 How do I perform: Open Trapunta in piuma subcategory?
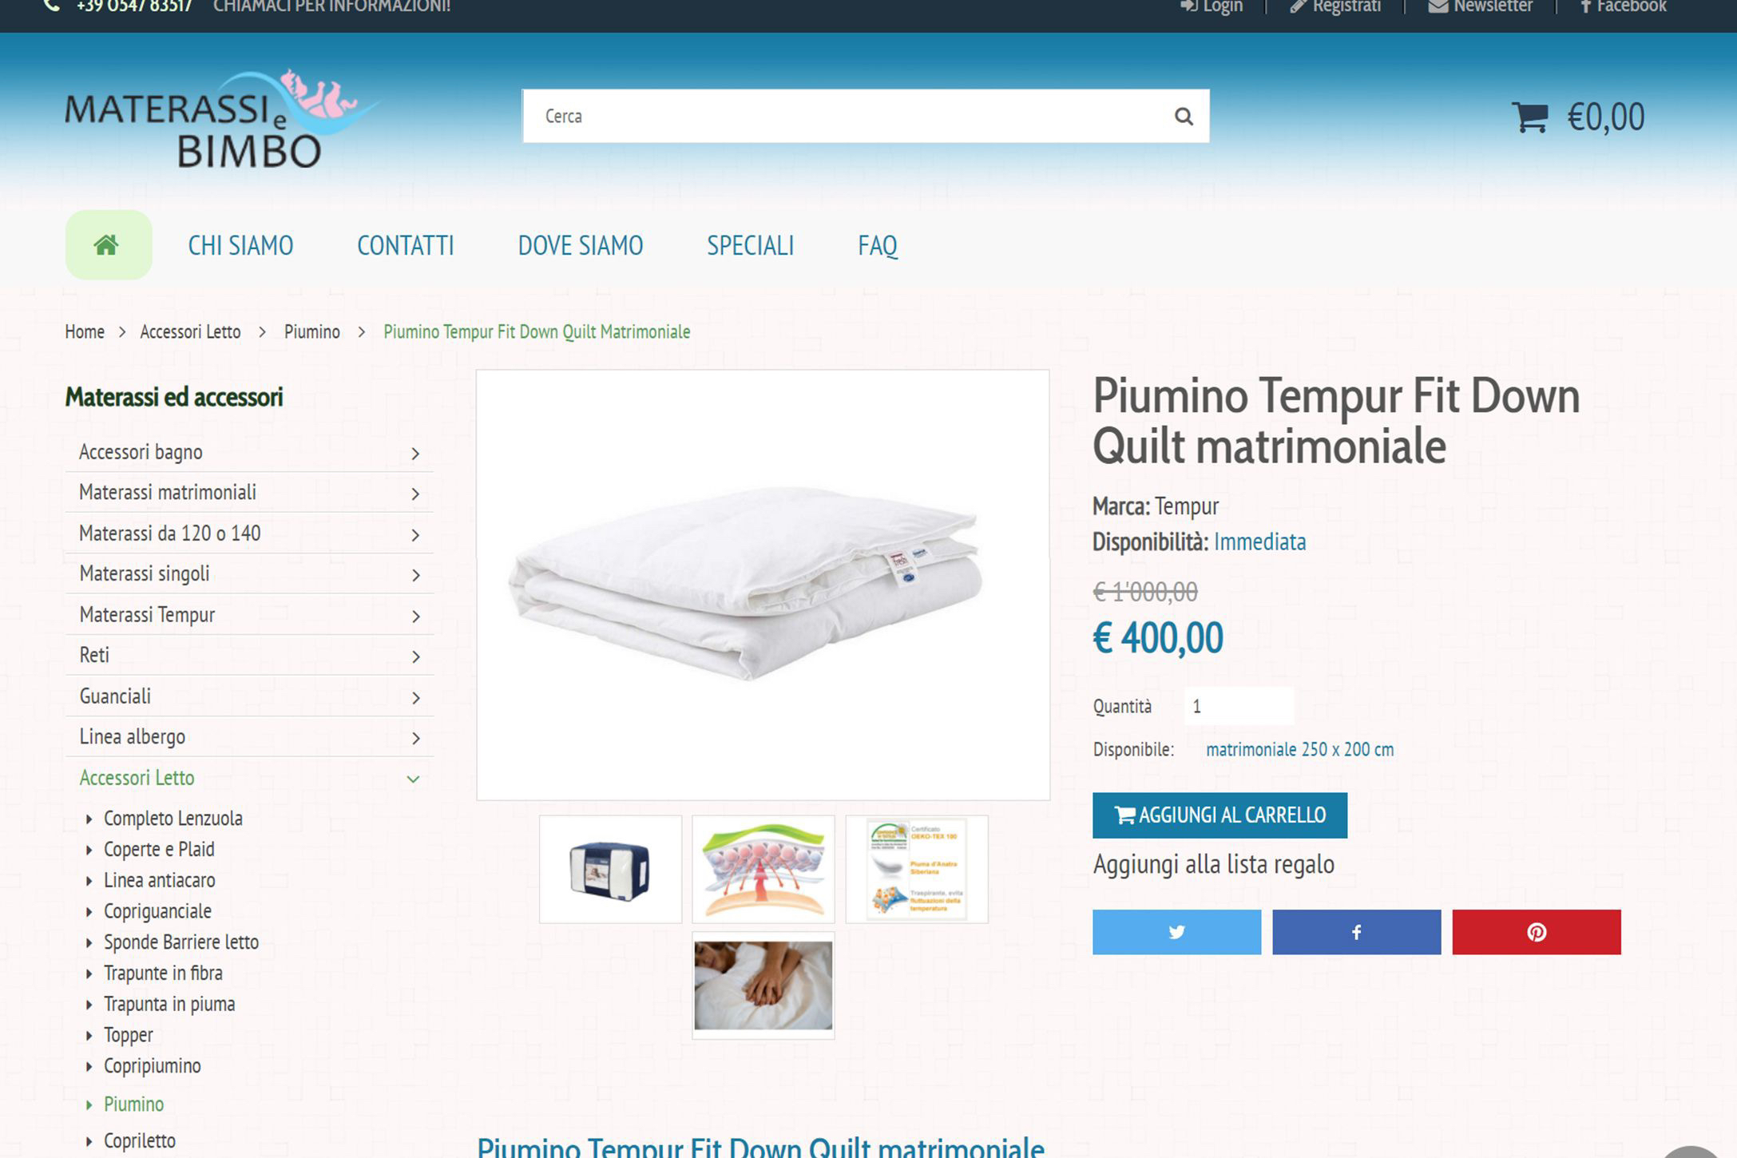click(169, 1004)
